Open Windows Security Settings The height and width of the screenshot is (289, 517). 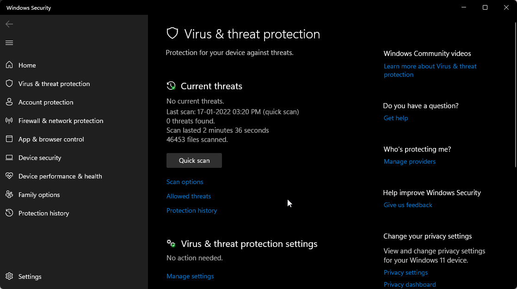click(30, 276)
